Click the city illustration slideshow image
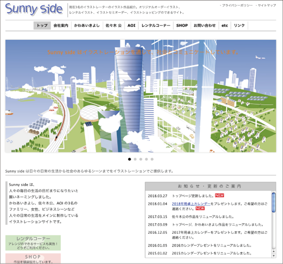283x264 pixels. (141, 96)
